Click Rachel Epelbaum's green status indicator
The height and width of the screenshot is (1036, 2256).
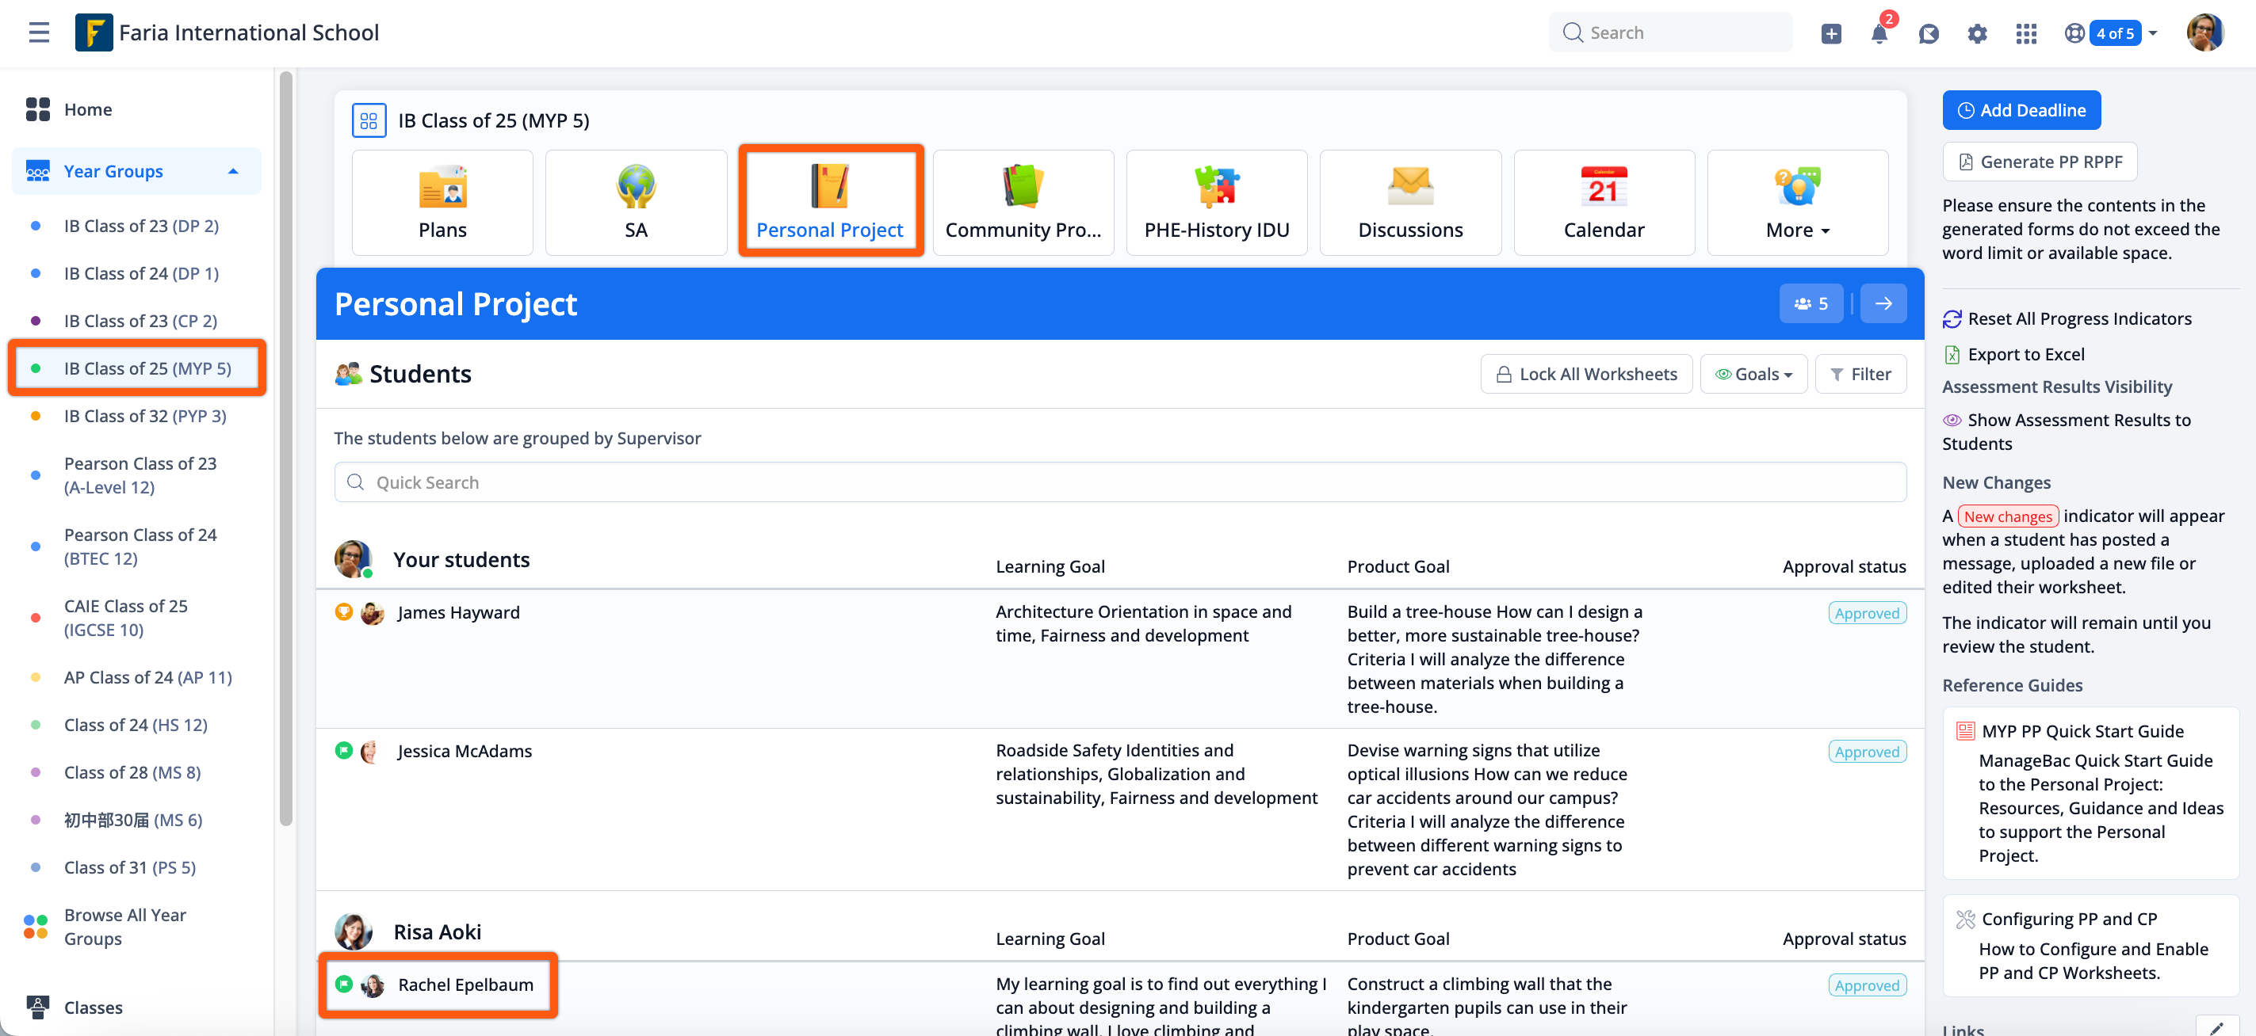343,984
